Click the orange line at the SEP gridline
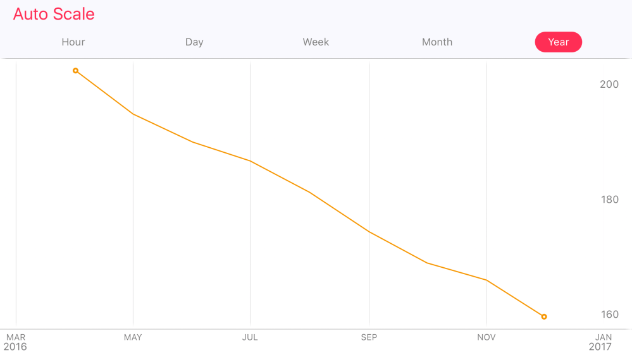 point(369,232)
